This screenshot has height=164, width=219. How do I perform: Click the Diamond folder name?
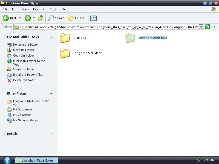point(80,38)
